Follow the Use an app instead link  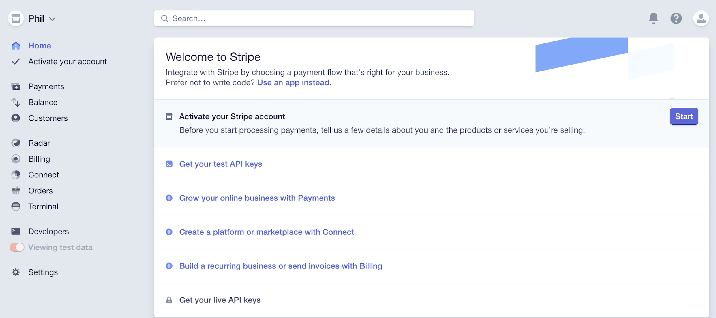293,82
